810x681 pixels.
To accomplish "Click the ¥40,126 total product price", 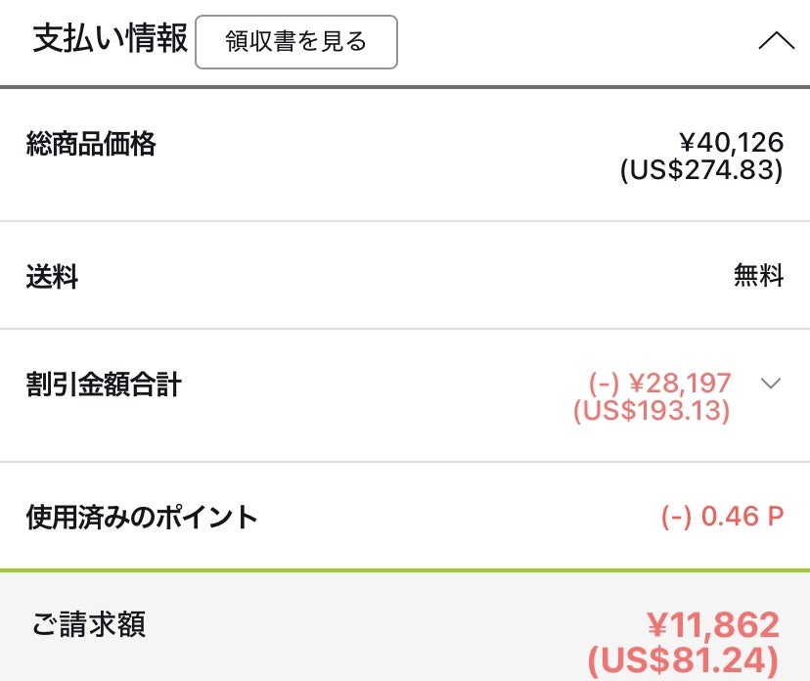I will click(731, 143).
